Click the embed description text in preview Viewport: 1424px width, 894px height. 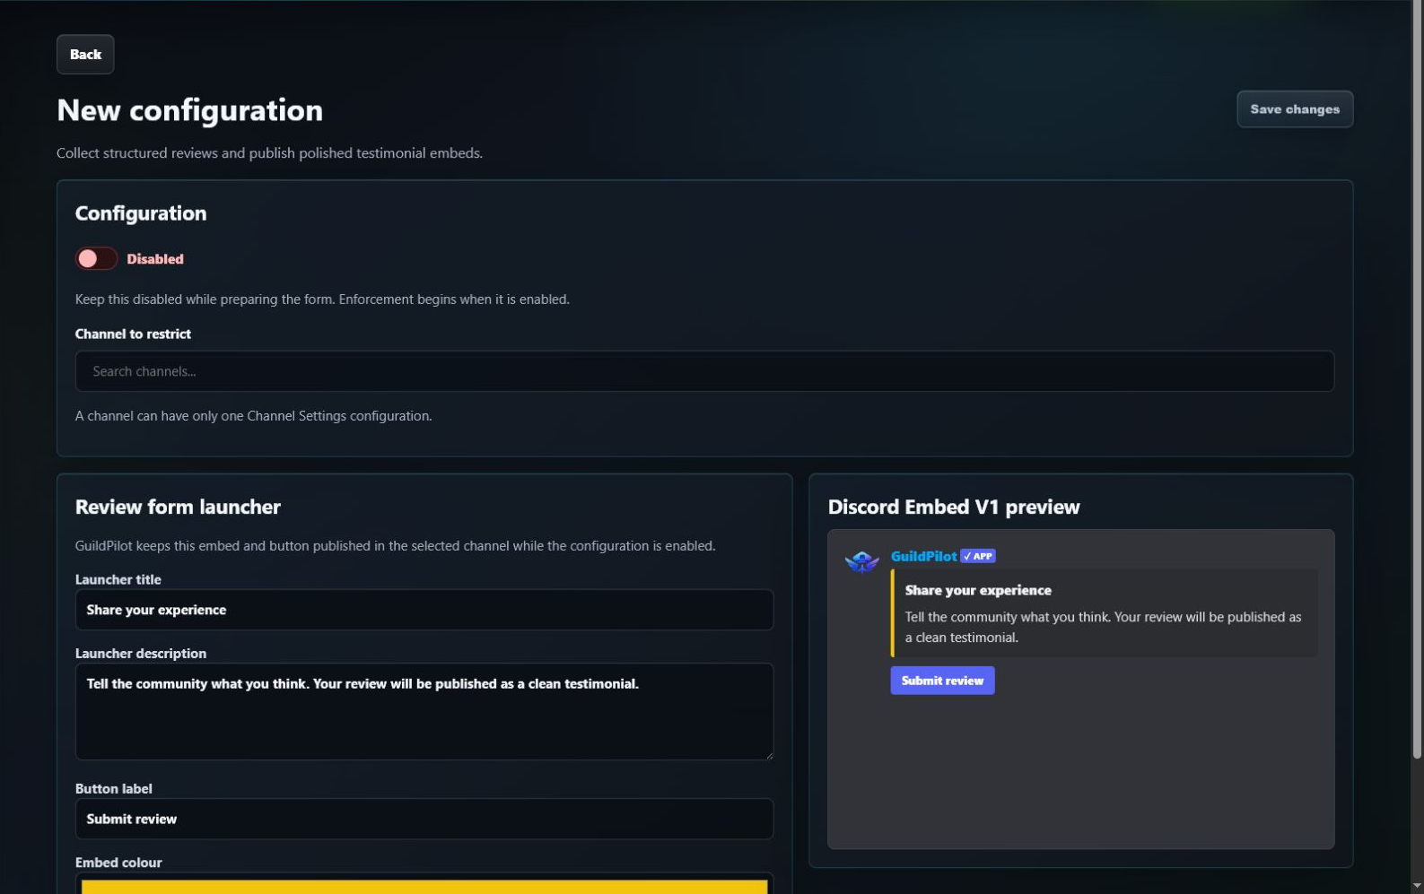point(1103,627)
